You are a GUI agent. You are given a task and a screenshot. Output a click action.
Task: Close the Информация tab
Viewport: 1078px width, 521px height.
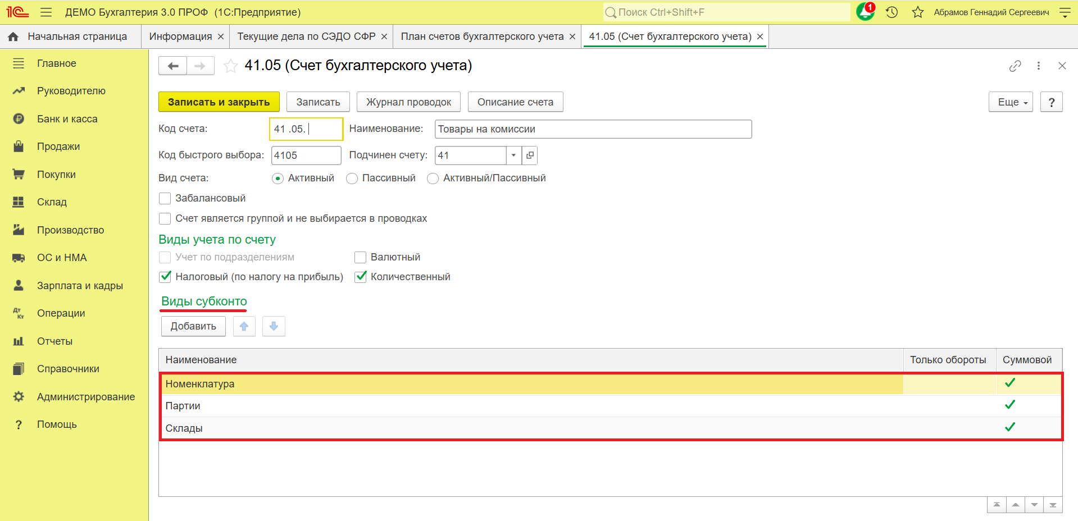pyautogui.click(x=221, y=36)
